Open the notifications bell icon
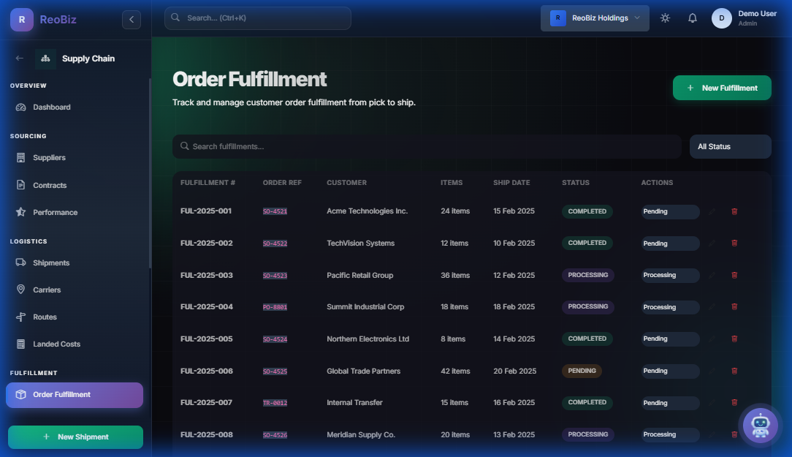 pos(692,18)
